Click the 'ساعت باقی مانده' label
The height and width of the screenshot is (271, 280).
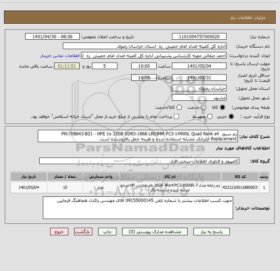(x=36, y=66)
